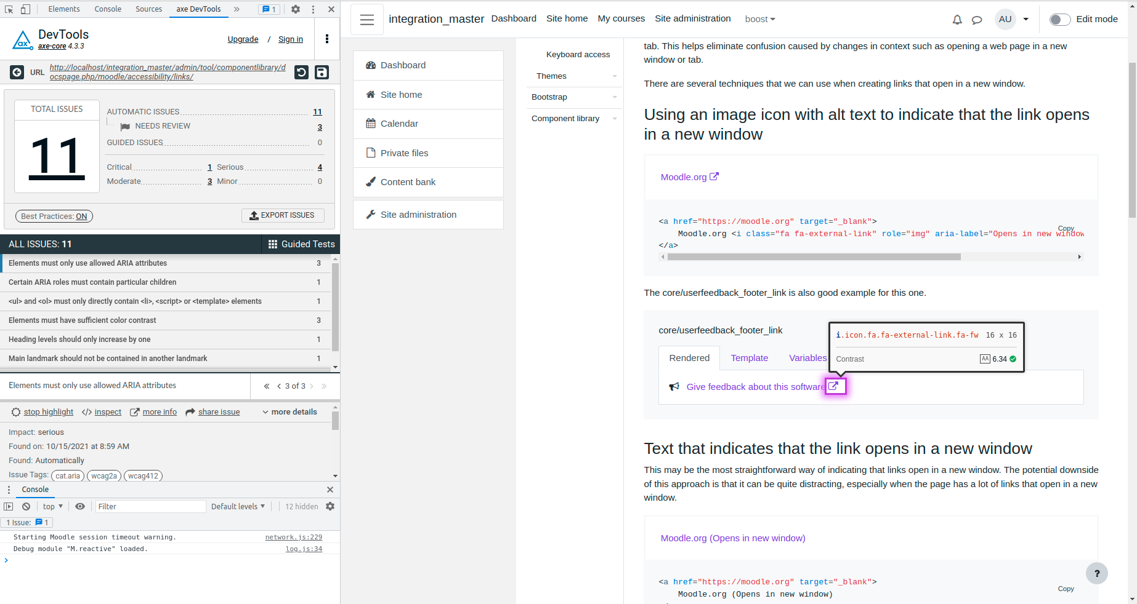The image size is (1137, 604).
Task: Switch to Sources tab
Action: (149, 9)
